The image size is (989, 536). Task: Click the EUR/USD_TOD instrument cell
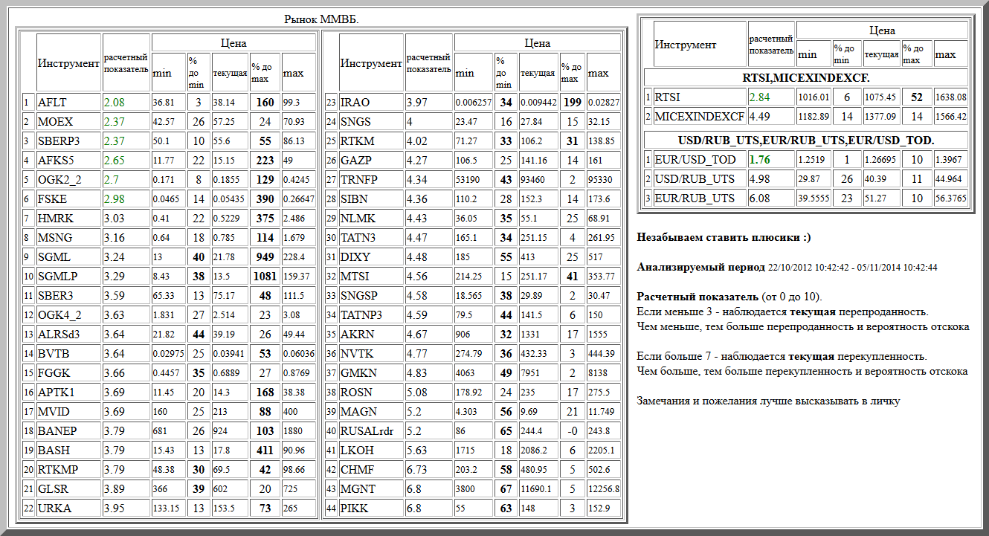click(x=695, y=160)
